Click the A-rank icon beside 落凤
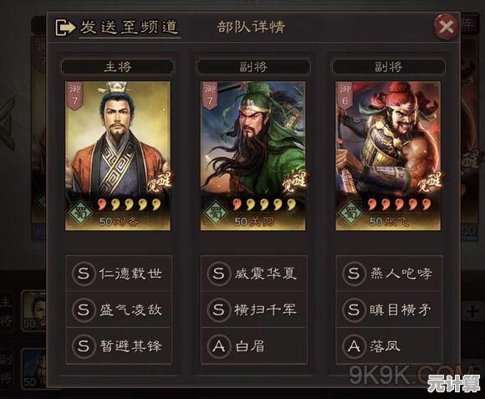The width and height of the screenshot is (485, 399). click(354, 345)
